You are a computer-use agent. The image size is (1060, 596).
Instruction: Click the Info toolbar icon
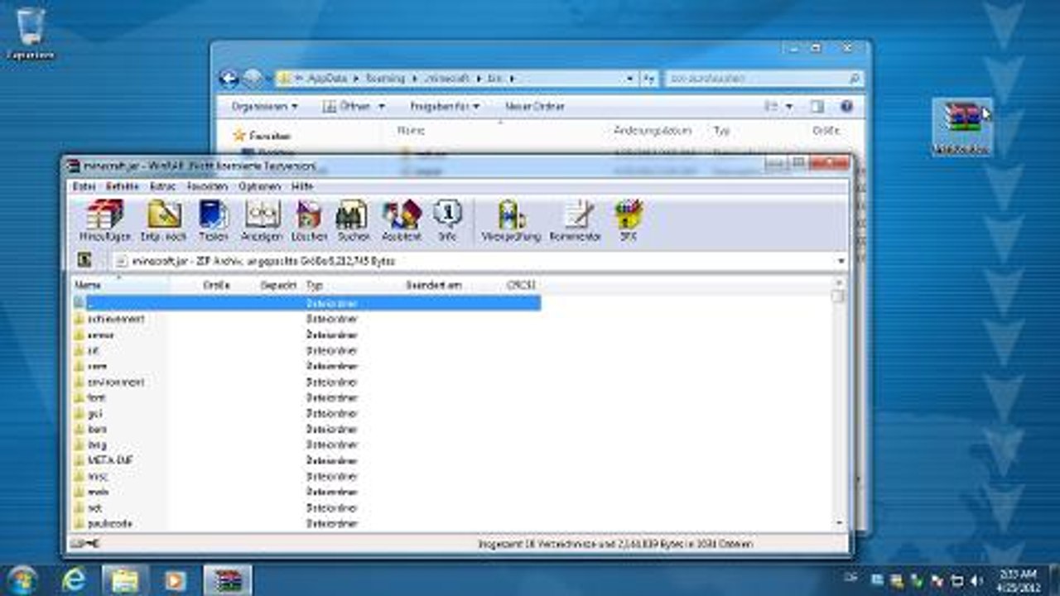click(x=447, y=220)
